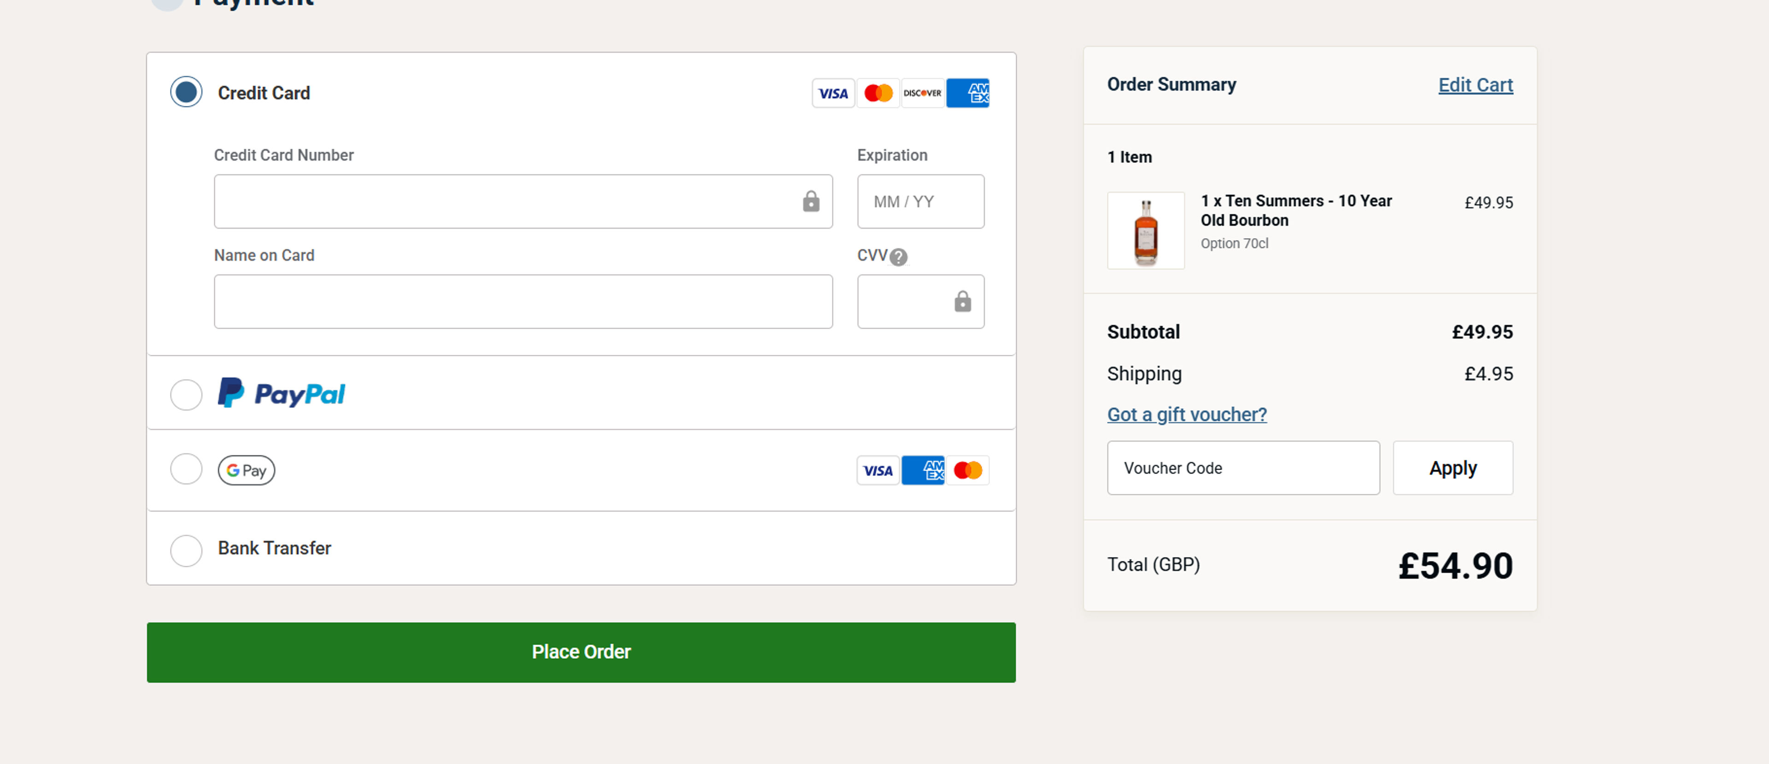Click the Shipping £4.95 value

(x=1488, y=374)
